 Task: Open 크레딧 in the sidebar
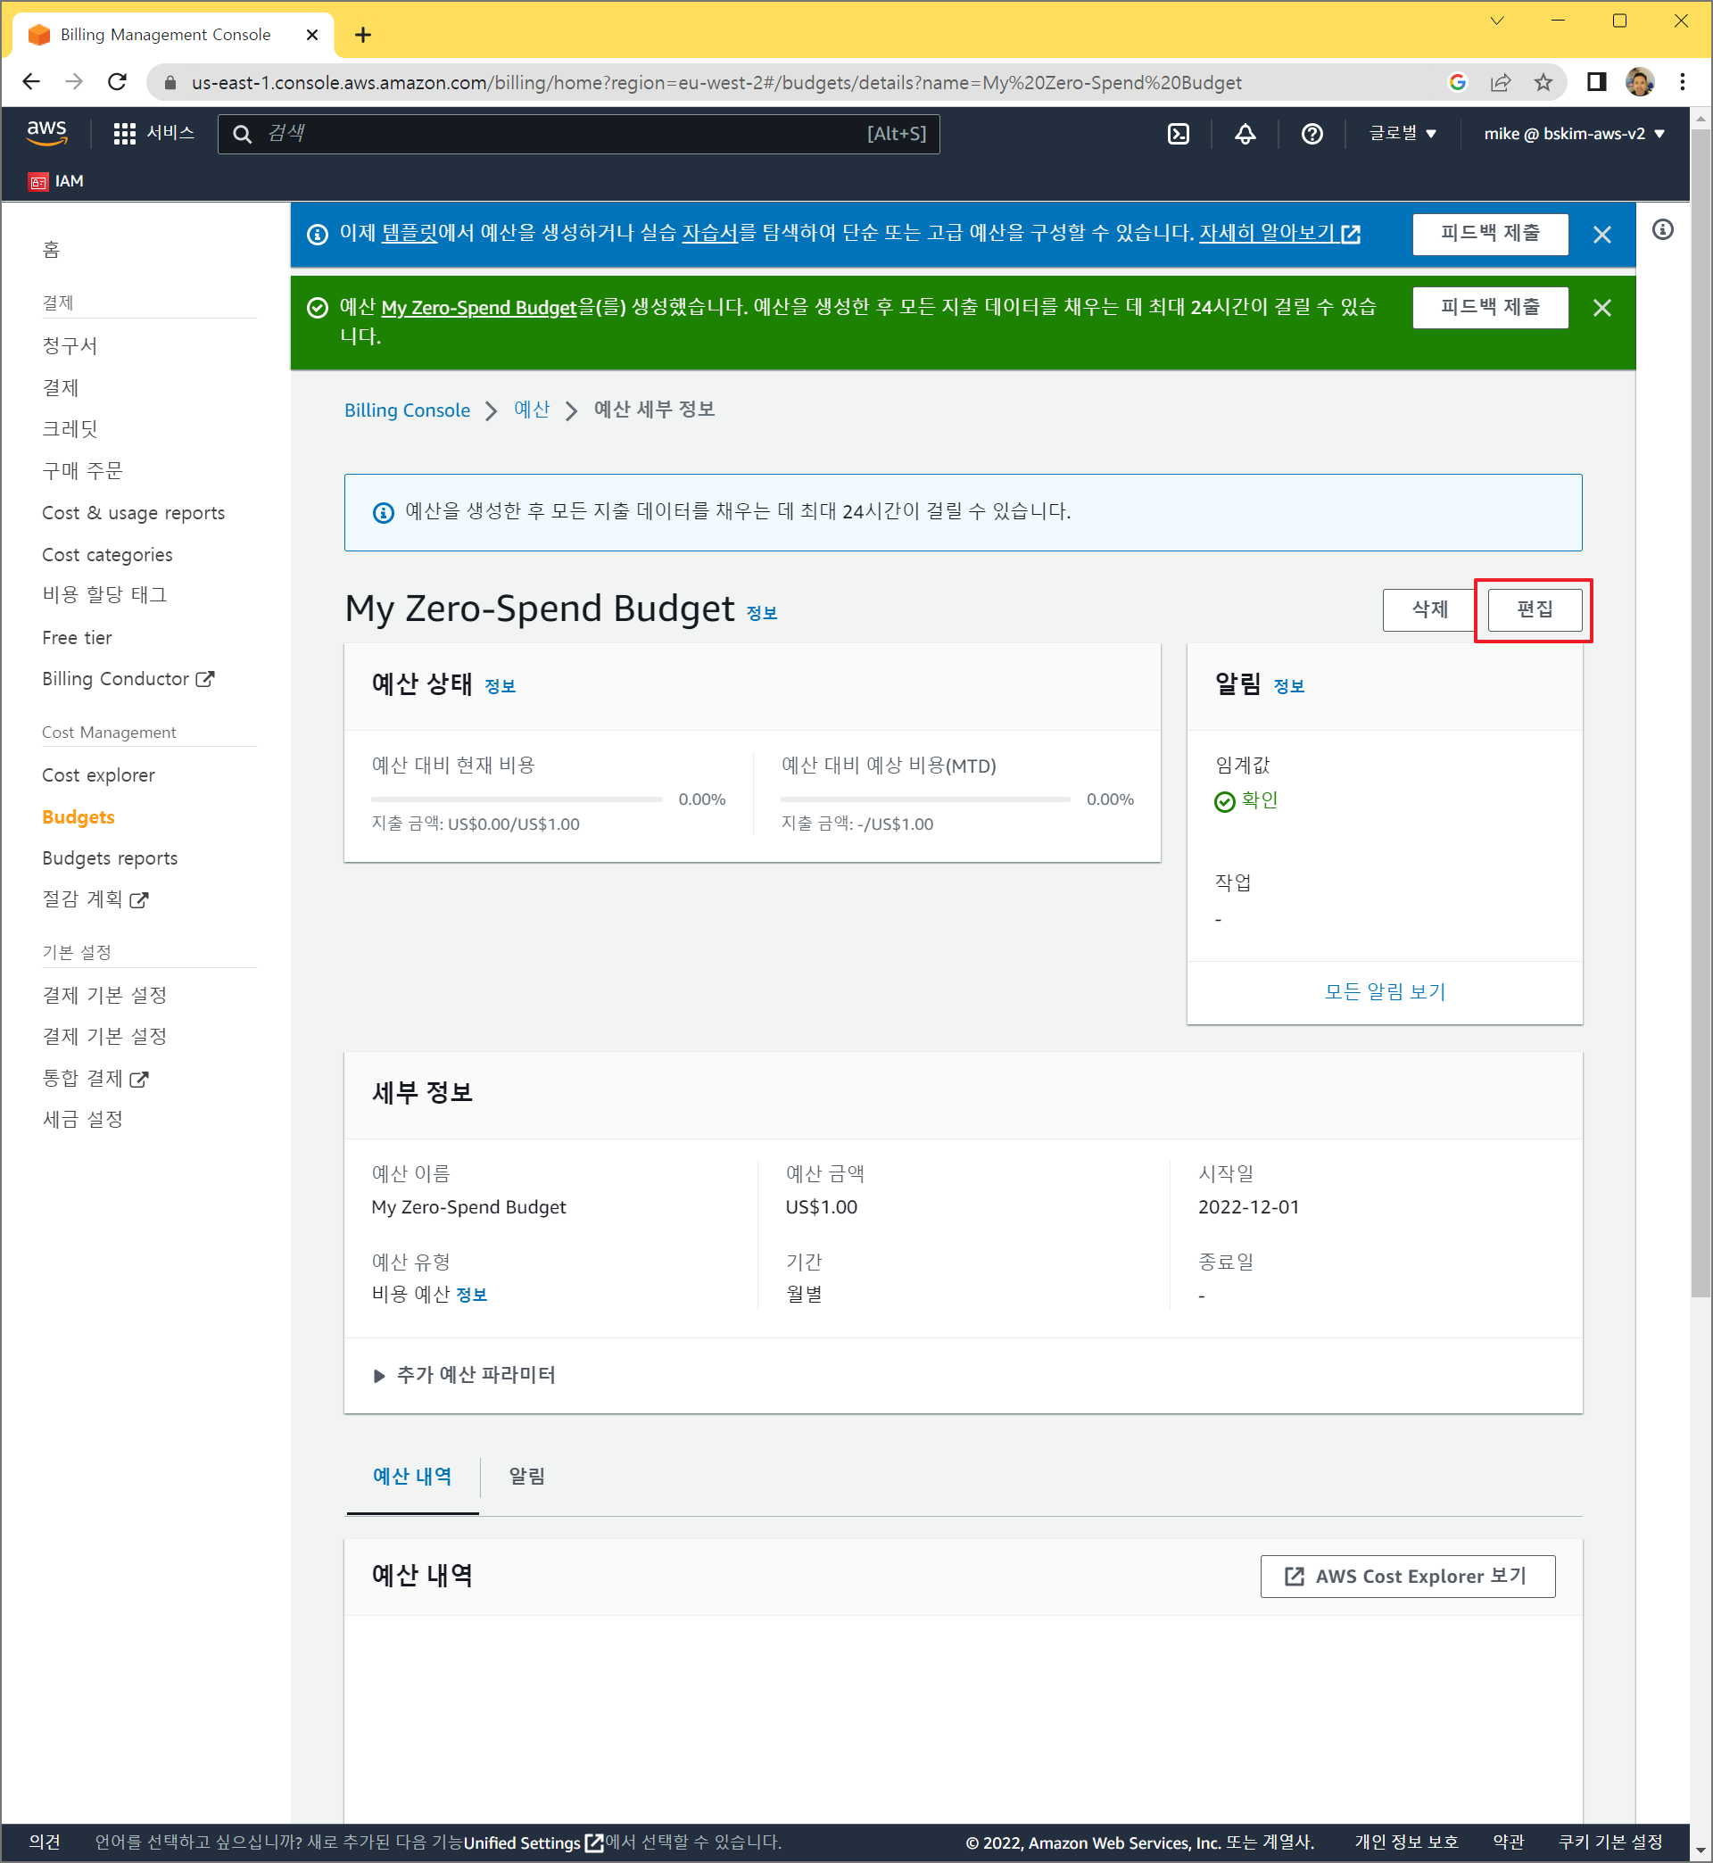pyautogui.click(x=70, y=428)
